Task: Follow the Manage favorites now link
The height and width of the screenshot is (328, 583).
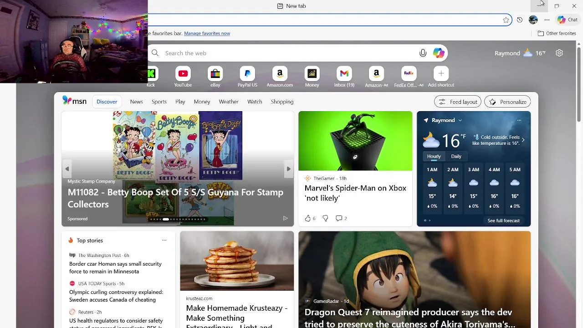Action: point(207,33)
